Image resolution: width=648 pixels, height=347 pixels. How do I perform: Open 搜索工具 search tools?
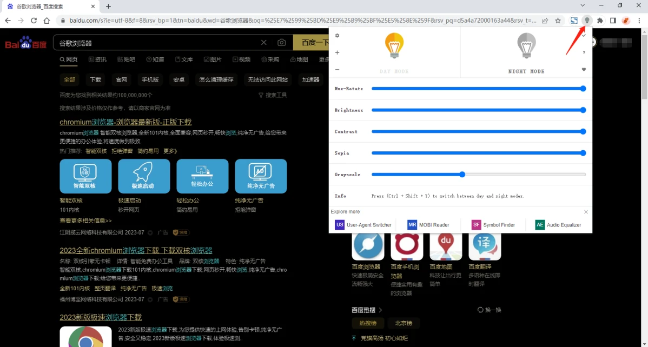(x=273, y=95)
